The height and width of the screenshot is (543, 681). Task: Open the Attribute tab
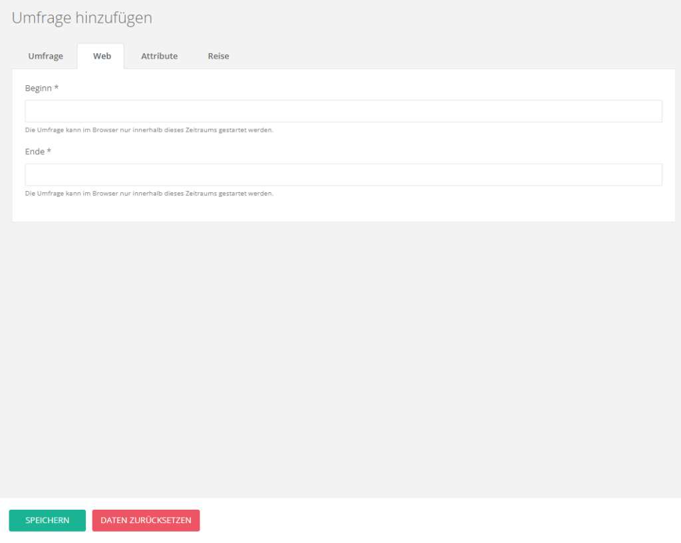[159, 57]
